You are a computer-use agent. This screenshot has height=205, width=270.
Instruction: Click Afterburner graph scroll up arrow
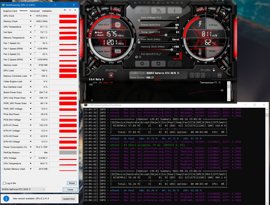(x=229, y=83)
